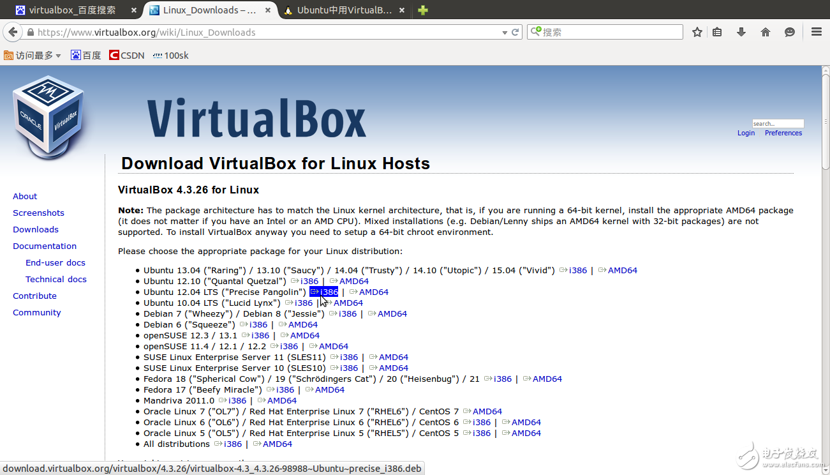Click the vertical scrollbar up arrow
The width and height of the screenshot is (830, 475).
coord(825,70)
